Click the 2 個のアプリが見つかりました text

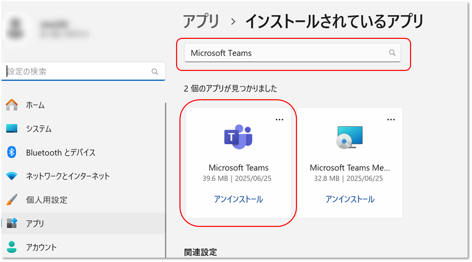pos(230,89)
